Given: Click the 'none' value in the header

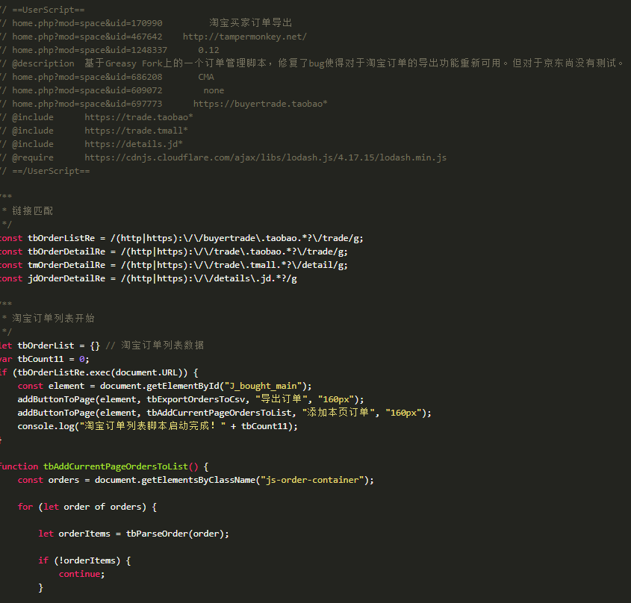Looking at the screenshot, I should tap(214, 90).
